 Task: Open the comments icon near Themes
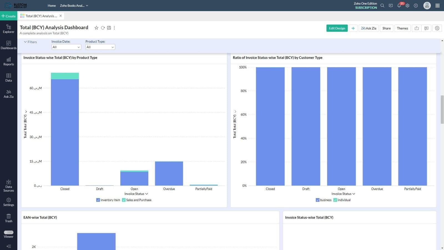[427, 28]
